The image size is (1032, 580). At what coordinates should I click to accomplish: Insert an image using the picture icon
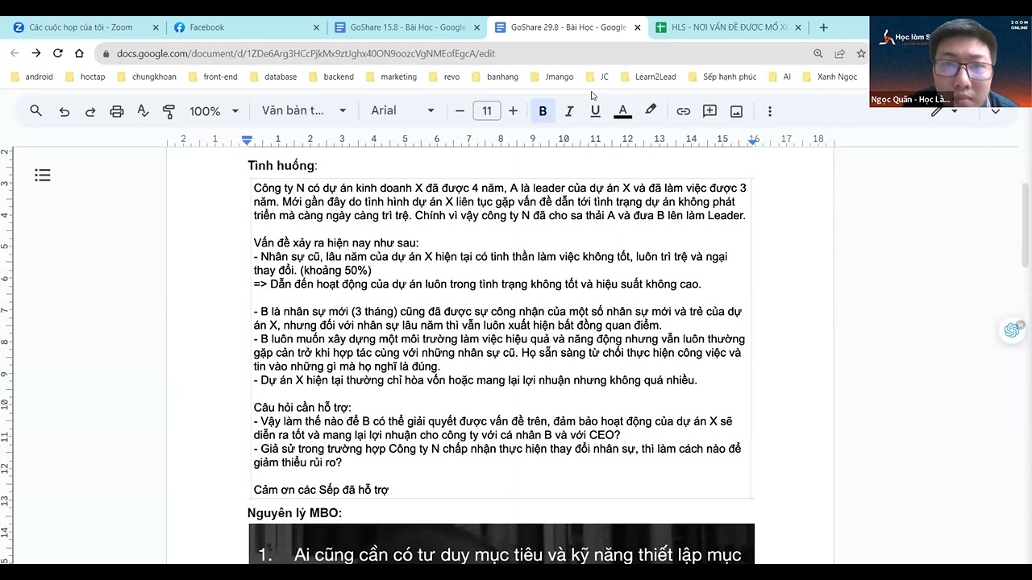736,111
